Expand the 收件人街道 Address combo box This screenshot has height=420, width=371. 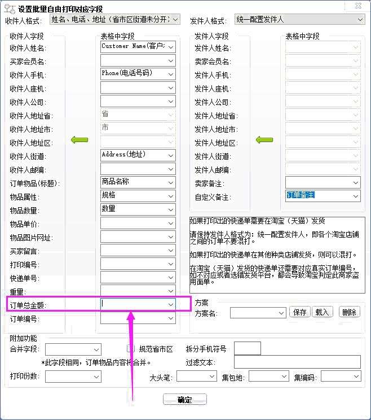[x=138, y=155]
